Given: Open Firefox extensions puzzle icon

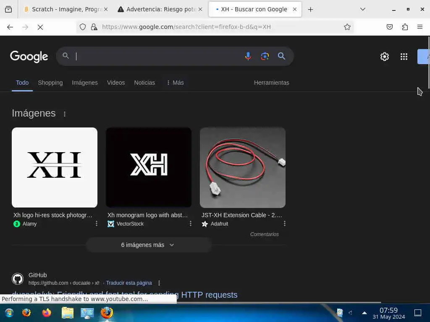Looking at the screenshot, I should click(405, 27).
